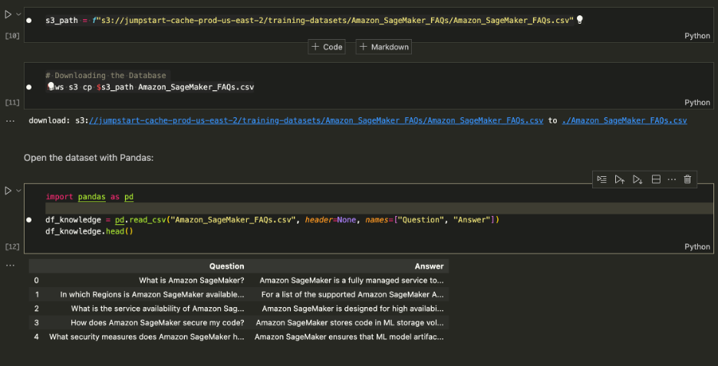Execute cell and below from toolbar
The image size is (718, 366).
(x=637, y=180)
